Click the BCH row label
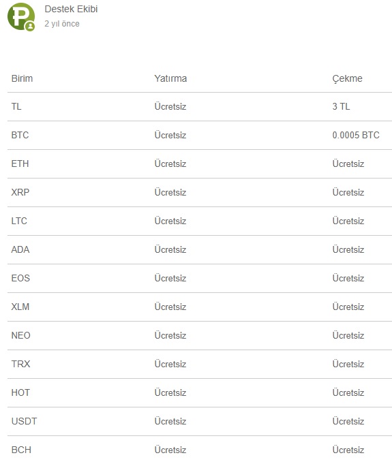This screenshot has height=464, width=392. point(21,450)
